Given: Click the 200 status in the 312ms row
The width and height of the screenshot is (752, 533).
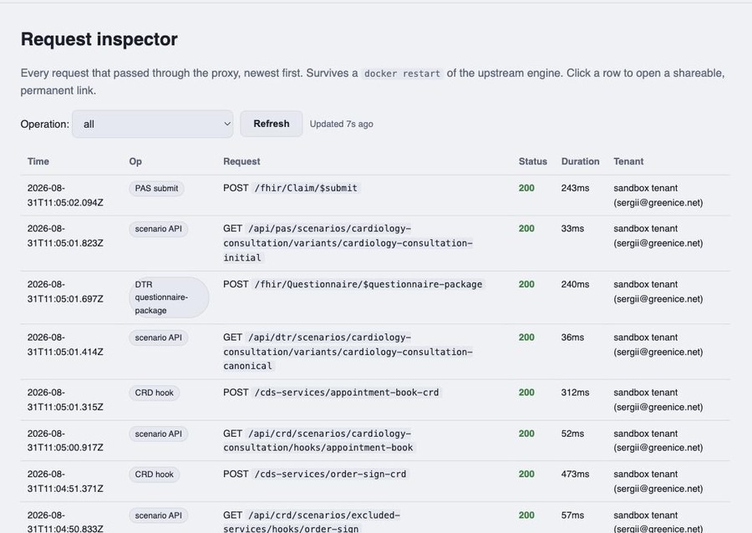Looking at the screenshot, I should [x=526, y=393].
